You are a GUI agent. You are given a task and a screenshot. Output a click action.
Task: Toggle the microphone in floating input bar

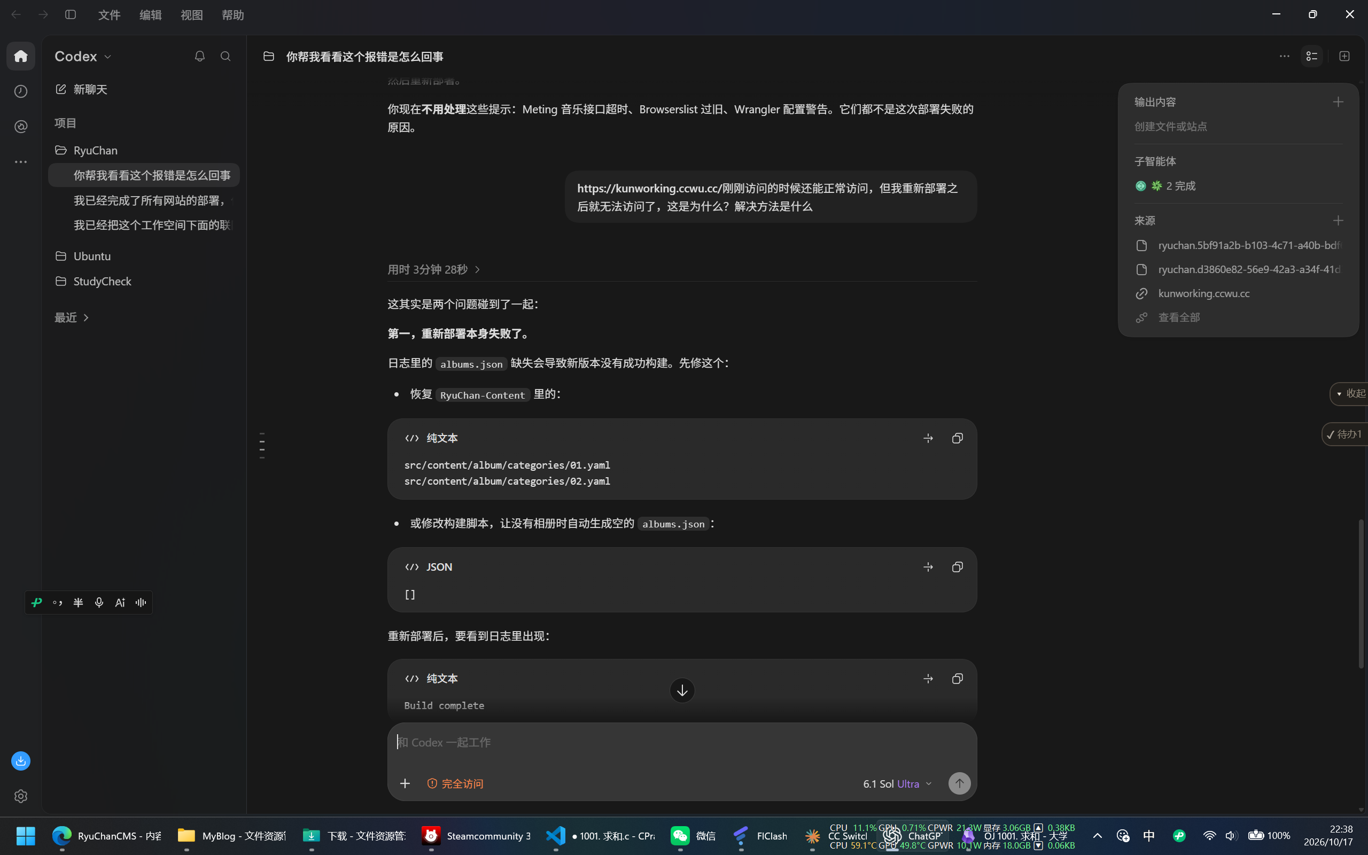[99, 602]
